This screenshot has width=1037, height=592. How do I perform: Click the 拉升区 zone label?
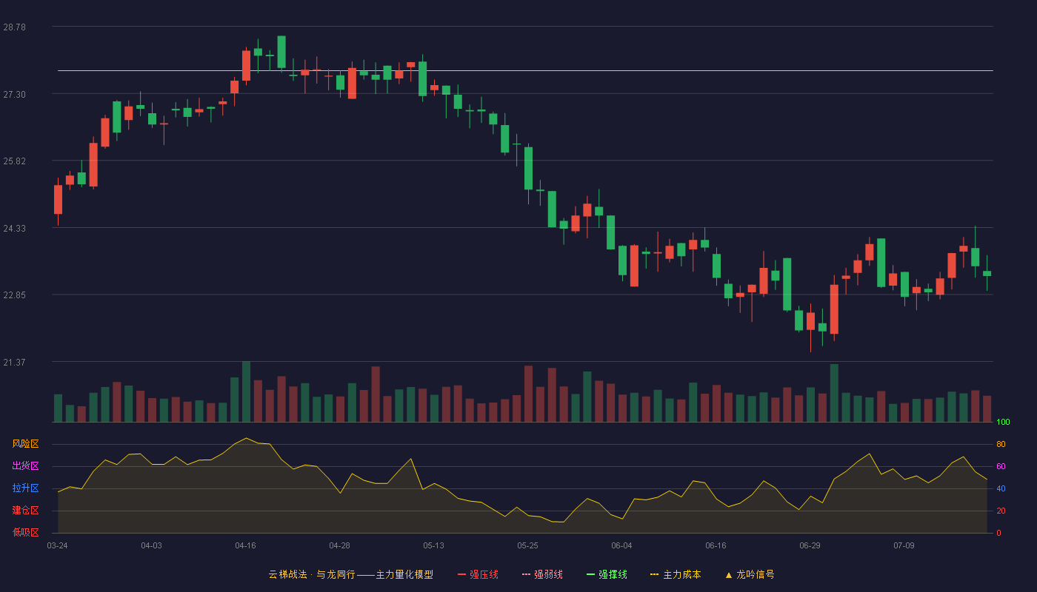pos(25,488)
